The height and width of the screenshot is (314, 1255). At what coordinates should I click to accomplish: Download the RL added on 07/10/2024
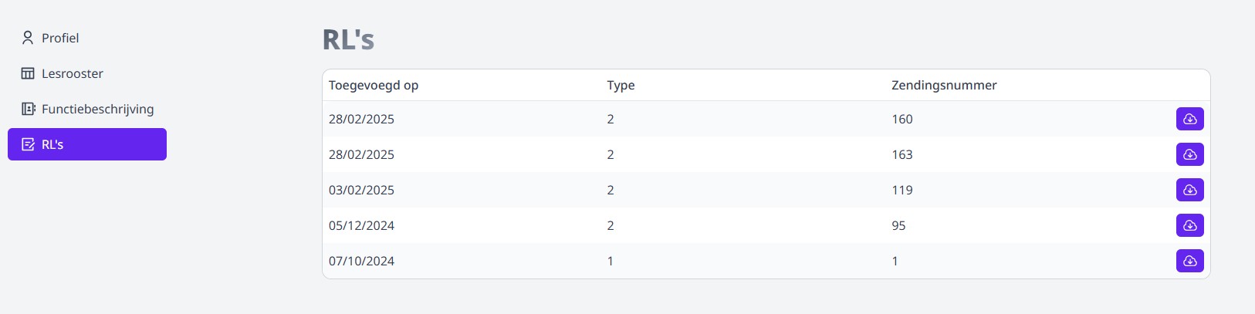click(1189, 261)
